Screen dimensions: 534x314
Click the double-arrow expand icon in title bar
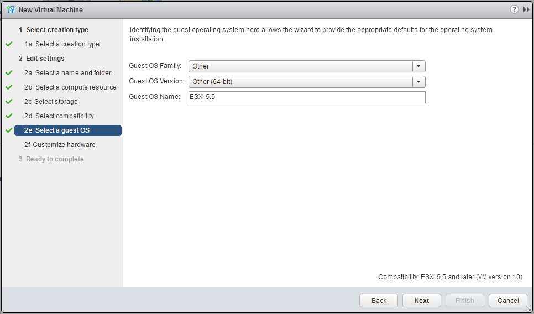pyautogui.click(x=526, y=9)
